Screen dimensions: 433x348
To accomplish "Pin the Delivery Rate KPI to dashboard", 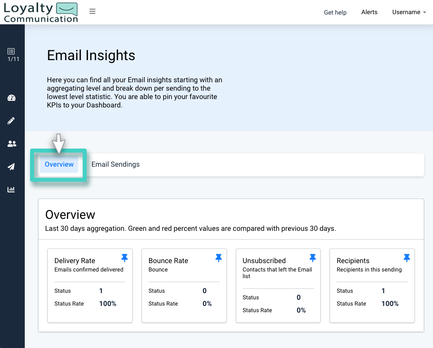I will point(124,257).
